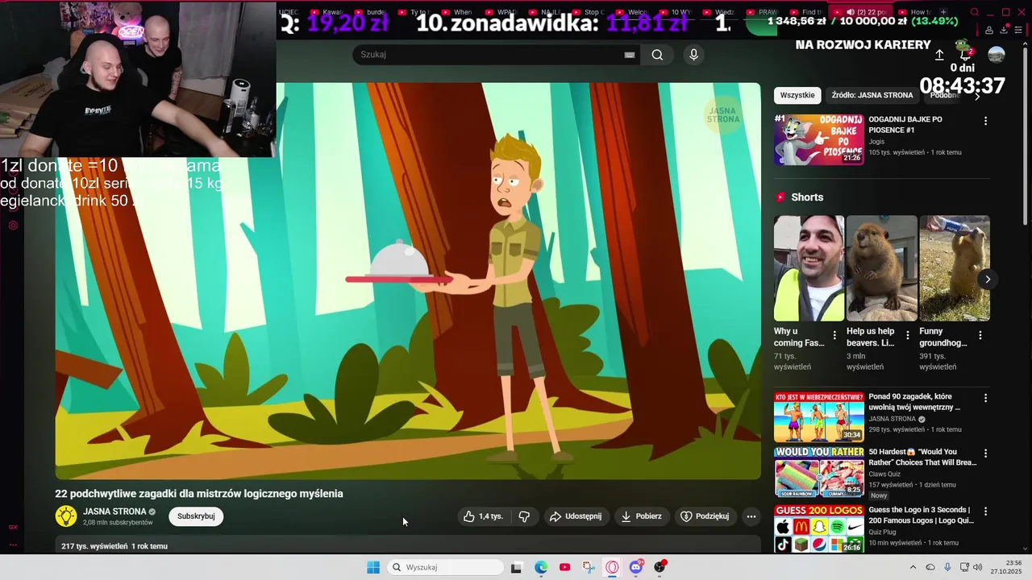
Task: Open Windows Start menu
Action: 373,567
